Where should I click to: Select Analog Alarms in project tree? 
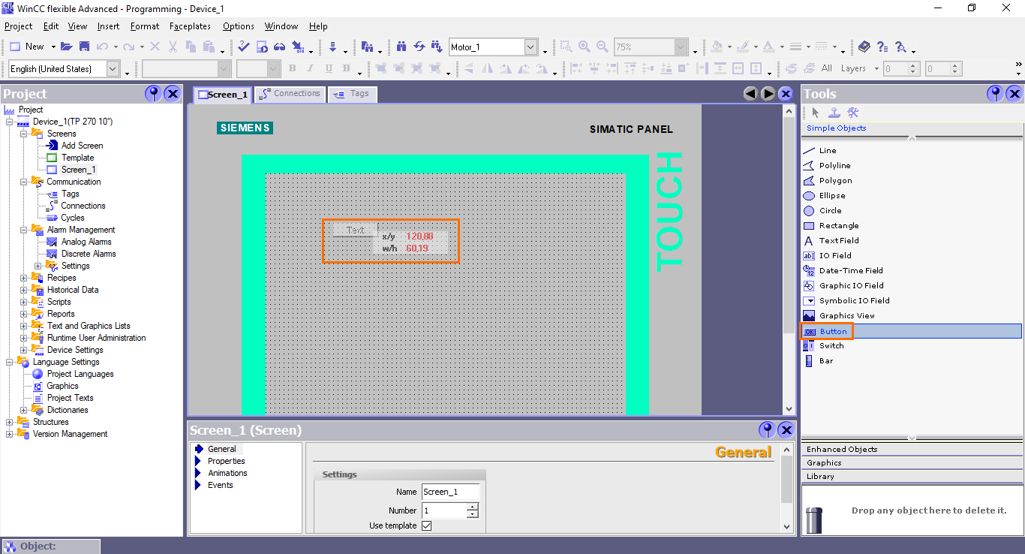pyautogui.click(x=86, y=242)
